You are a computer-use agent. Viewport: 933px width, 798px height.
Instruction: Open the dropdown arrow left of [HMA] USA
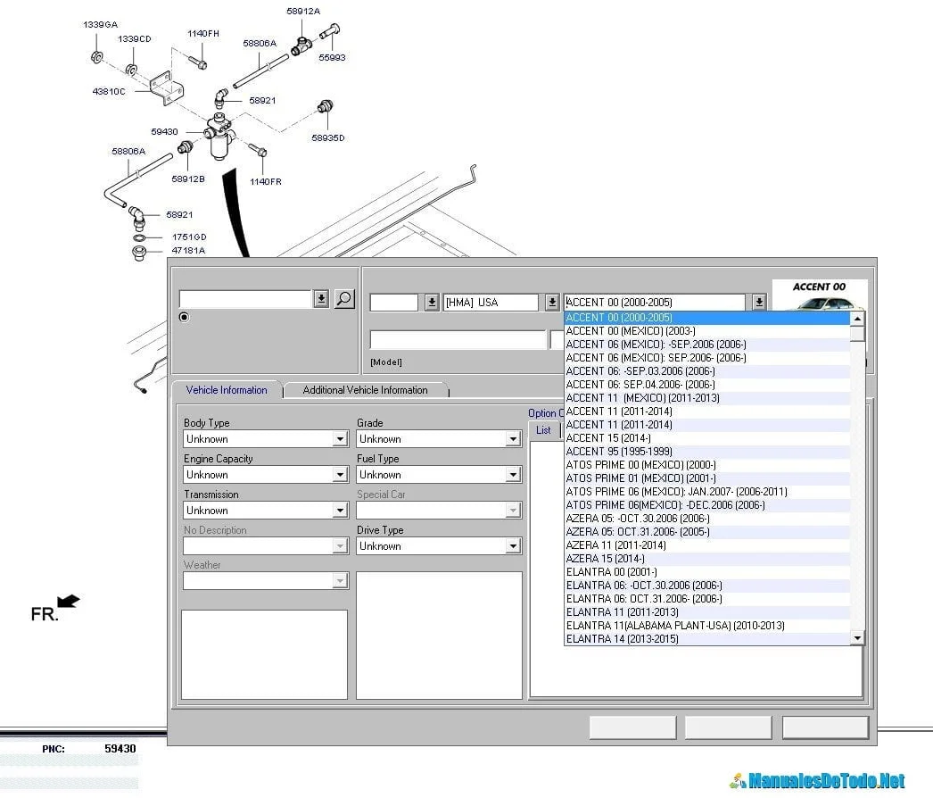[432, 303]
